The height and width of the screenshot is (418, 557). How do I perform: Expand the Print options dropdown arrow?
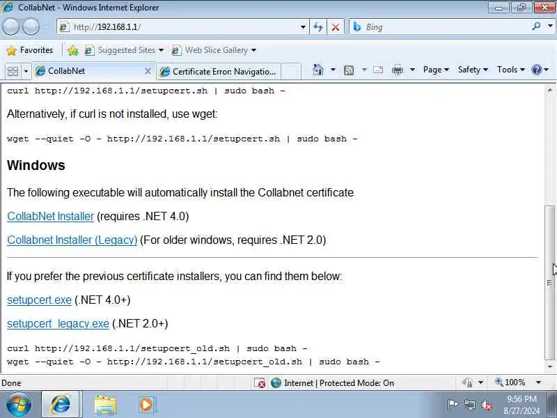(412, 70)
